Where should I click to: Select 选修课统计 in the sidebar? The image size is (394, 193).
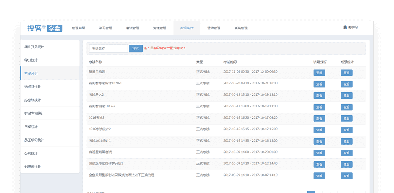pyautogui.click(x=50, y=86)
